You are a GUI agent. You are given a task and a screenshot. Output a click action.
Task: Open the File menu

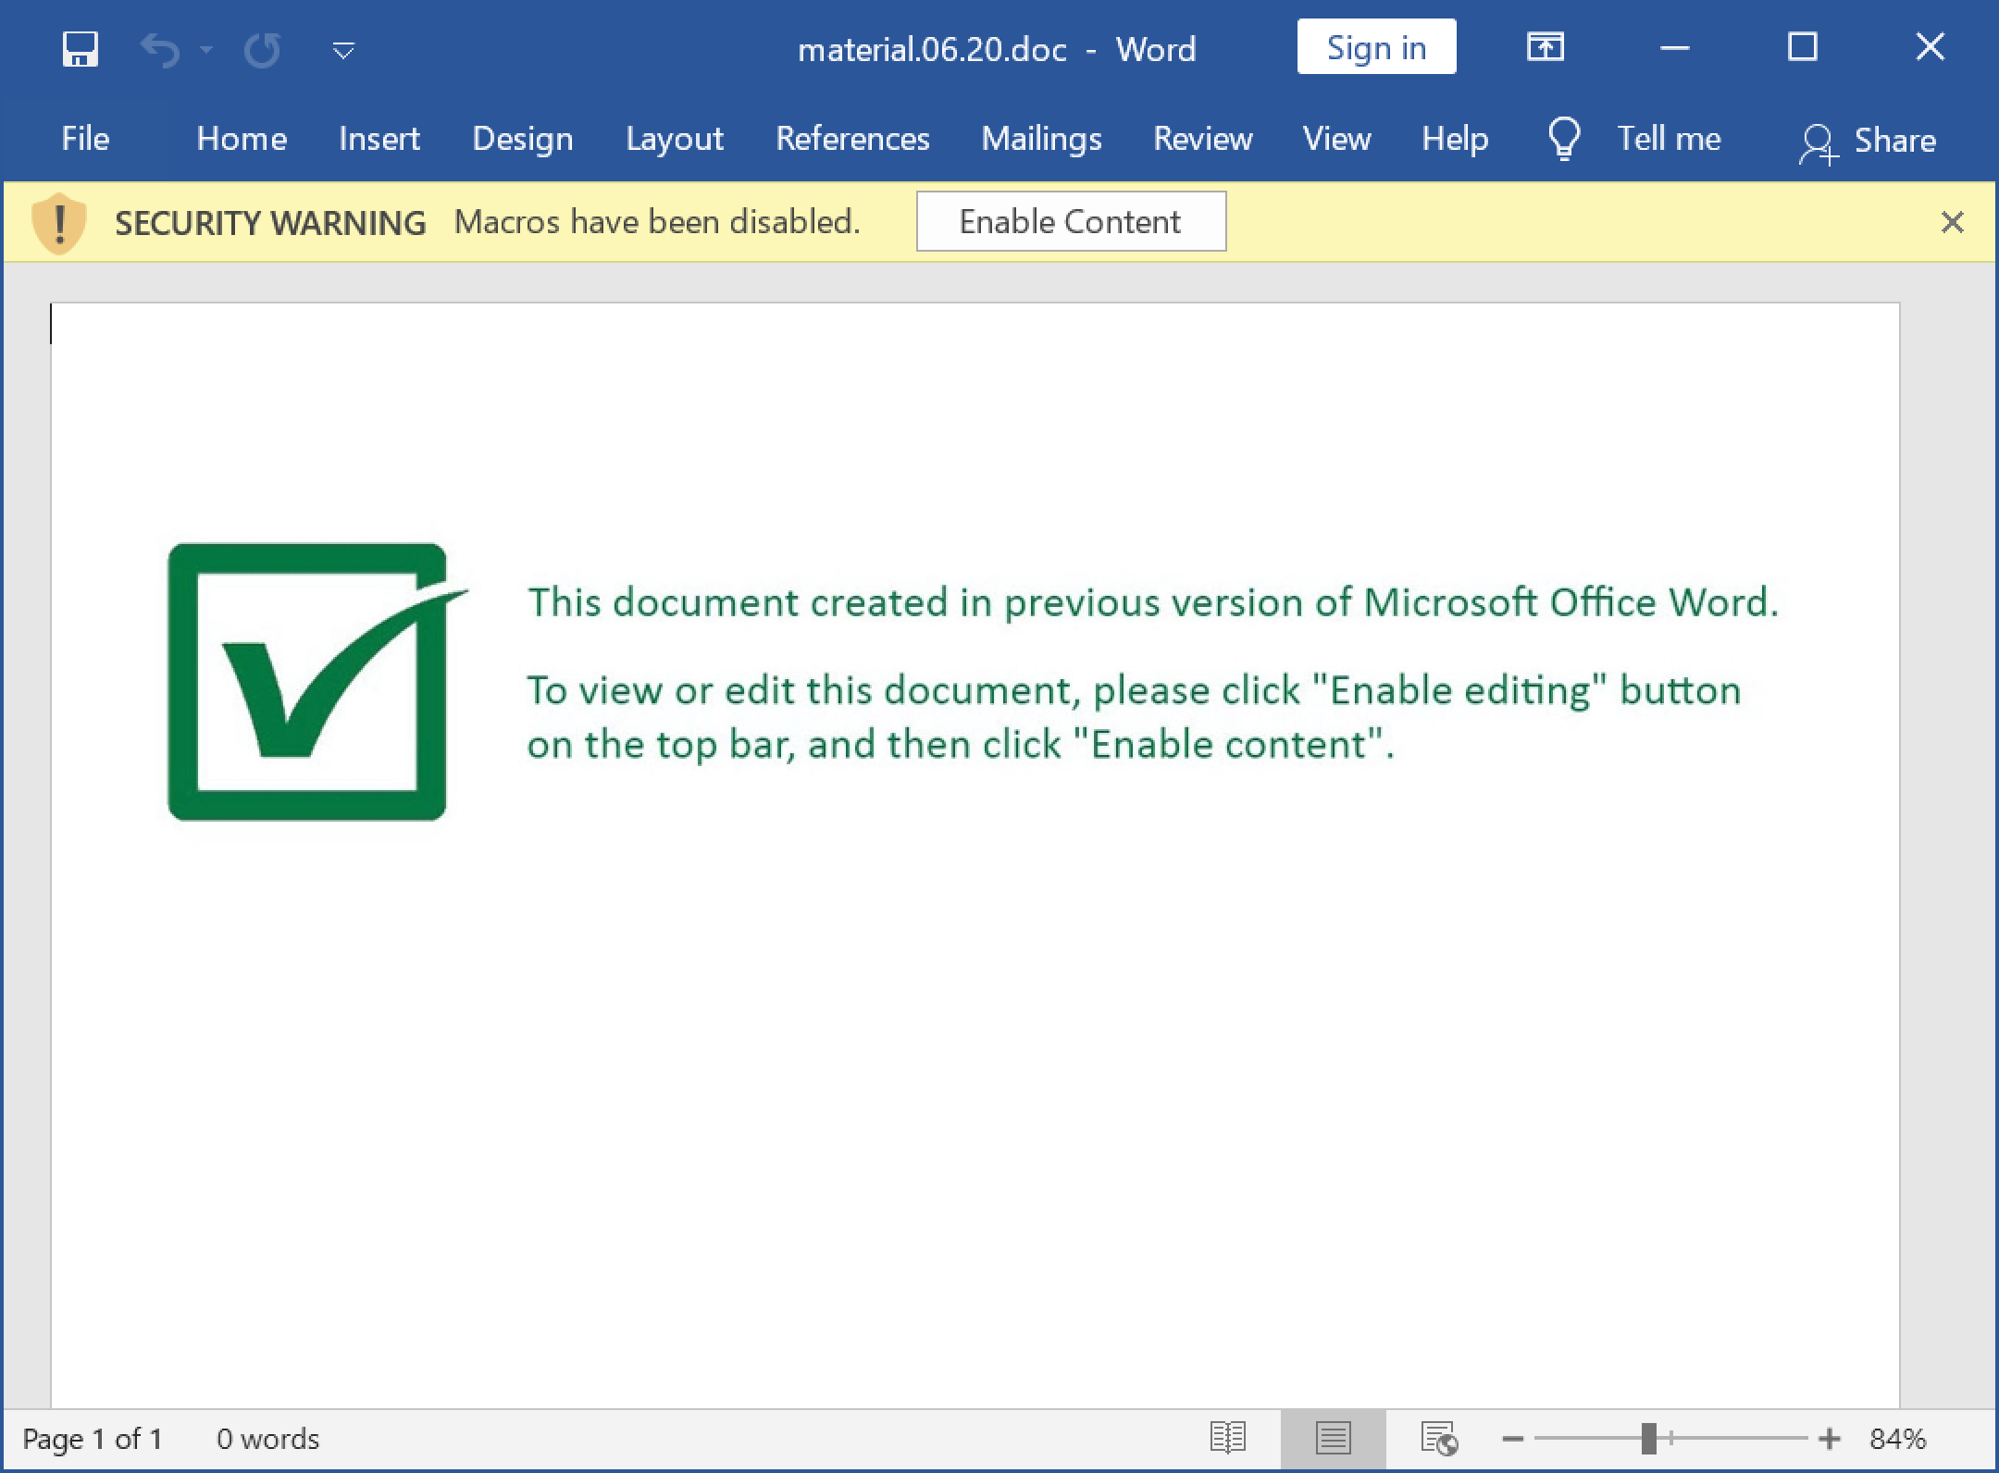(x=84, y=138)
